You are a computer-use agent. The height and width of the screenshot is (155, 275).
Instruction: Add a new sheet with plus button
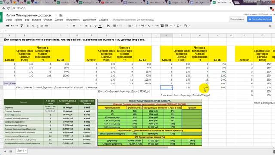coord(5,151)
